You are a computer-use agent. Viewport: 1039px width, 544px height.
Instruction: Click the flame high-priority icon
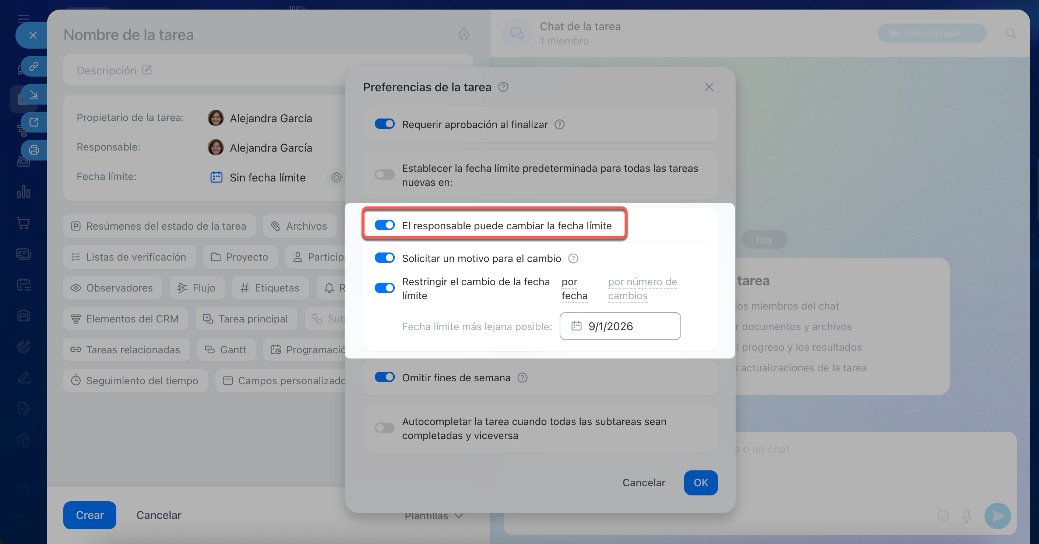click(464, 34)
